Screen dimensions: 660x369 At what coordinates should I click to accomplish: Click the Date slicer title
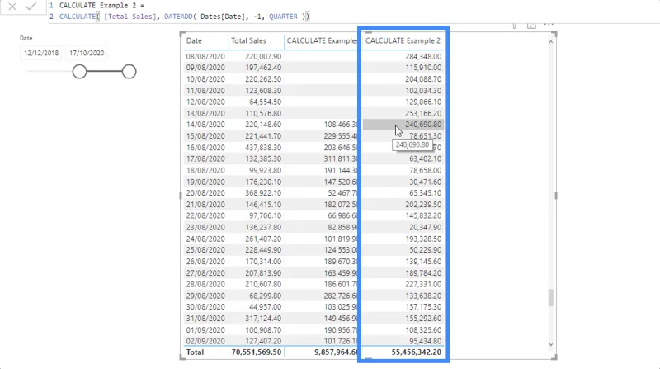[x=26, y=38]
